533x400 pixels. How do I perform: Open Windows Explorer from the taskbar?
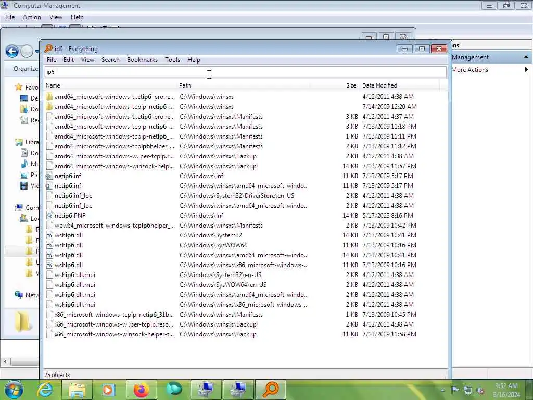tap(77, 390)
